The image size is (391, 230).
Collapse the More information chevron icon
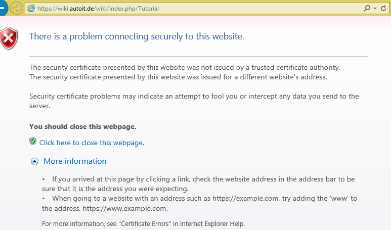(34, 161)
